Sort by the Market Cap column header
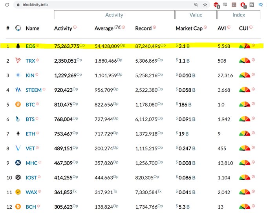 [189, 28]
